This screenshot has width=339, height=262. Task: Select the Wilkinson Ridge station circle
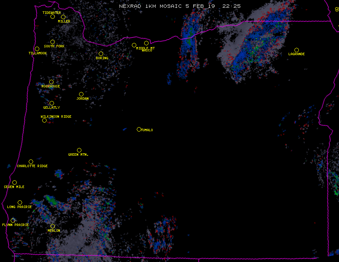(44, 120)
